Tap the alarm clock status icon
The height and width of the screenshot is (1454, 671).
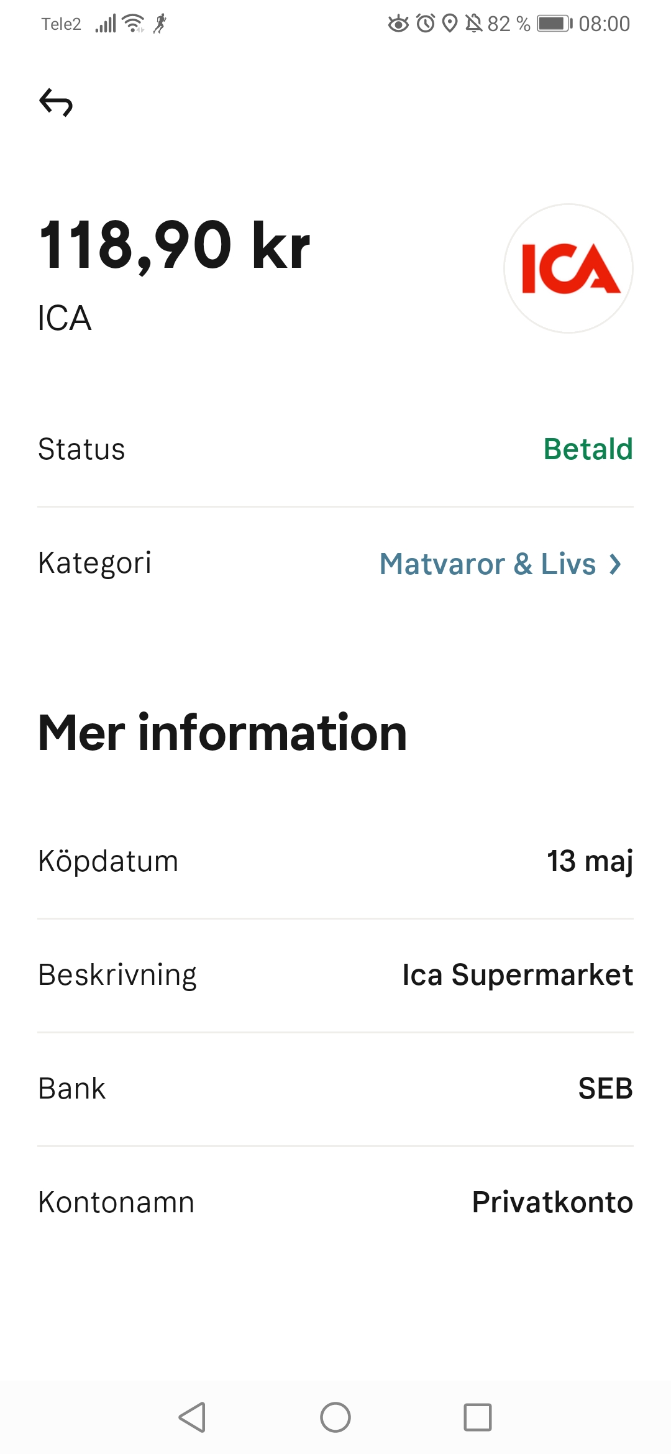pos(426,24)
